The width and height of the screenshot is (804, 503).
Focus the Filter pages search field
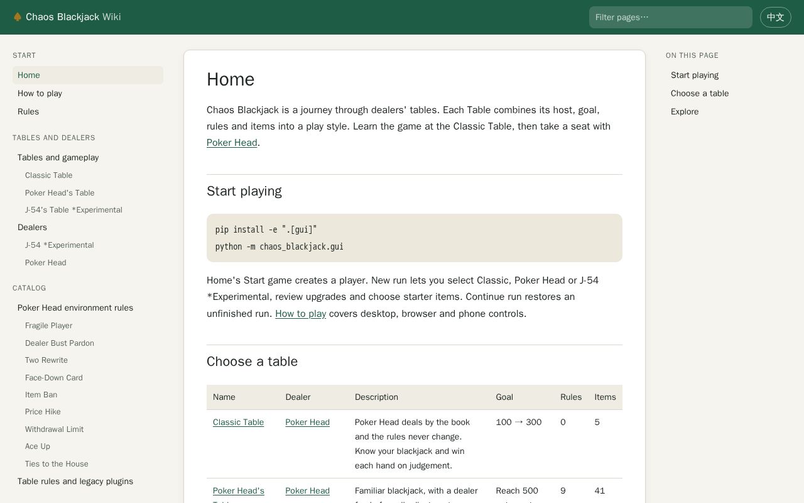coord(670,18)
